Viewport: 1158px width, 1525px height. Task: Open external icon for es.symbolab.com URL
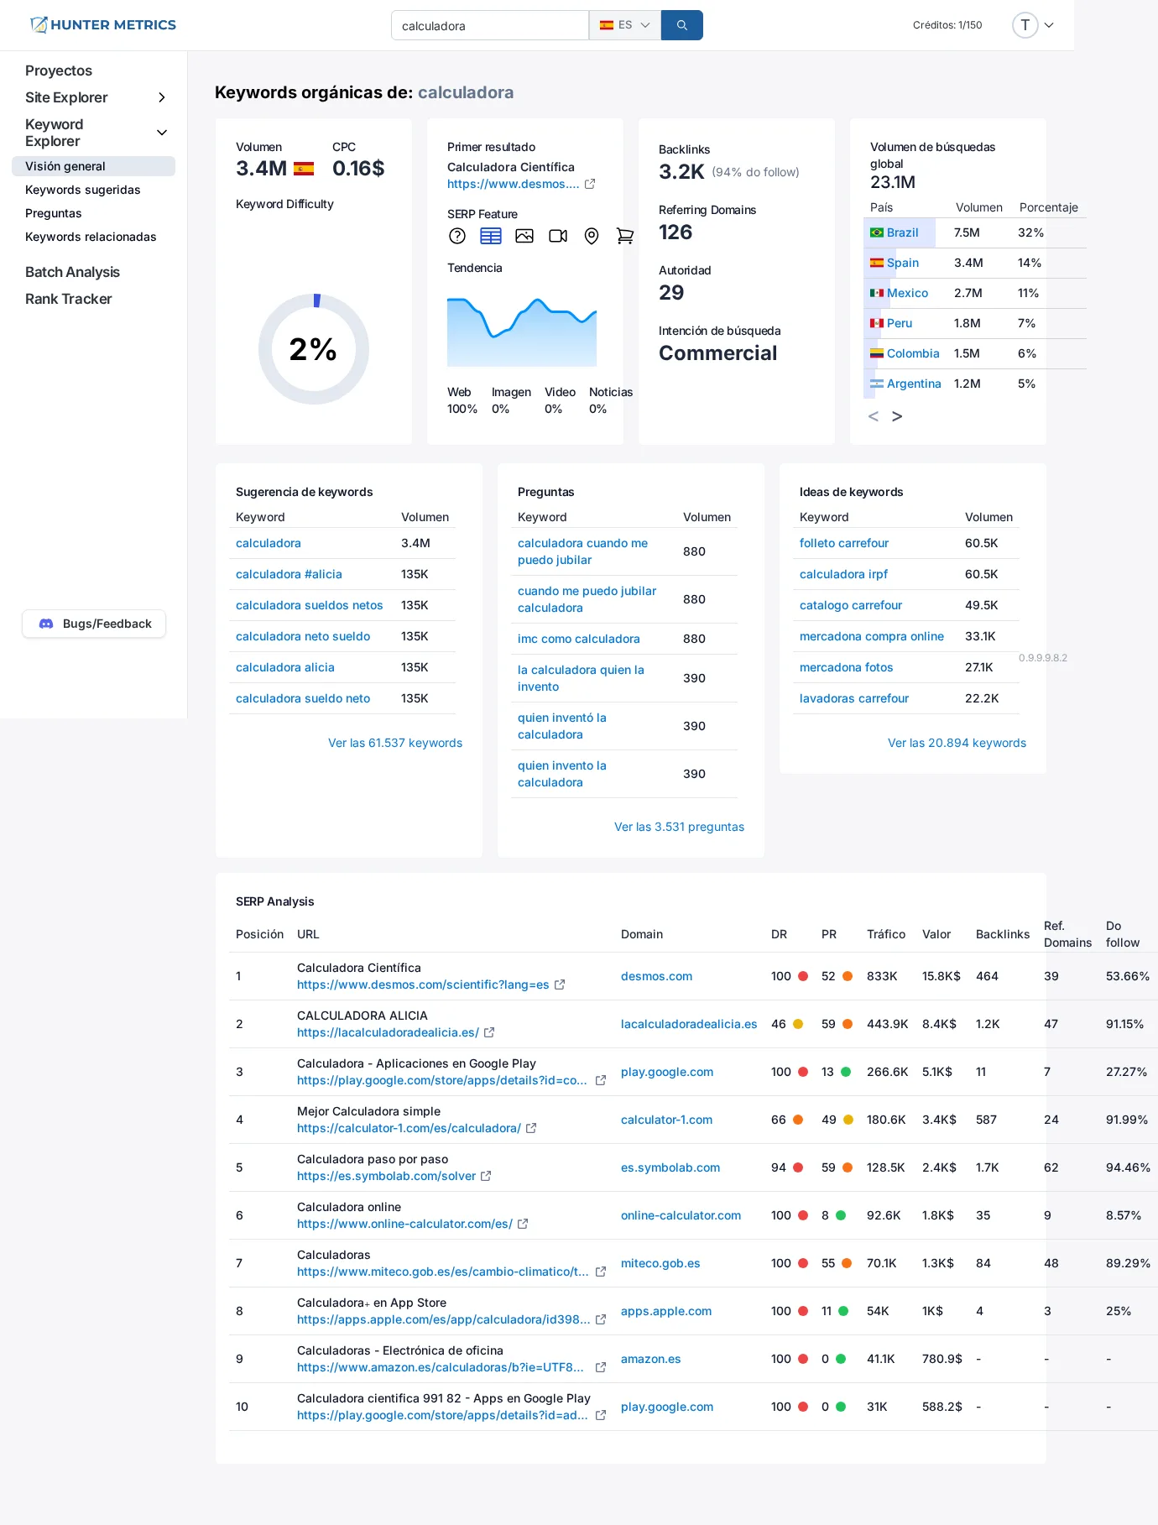coord(486,1176)
